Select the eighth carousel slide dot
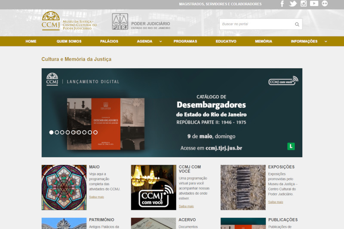Viewport: 344px width, 229px height. [90, 132]
